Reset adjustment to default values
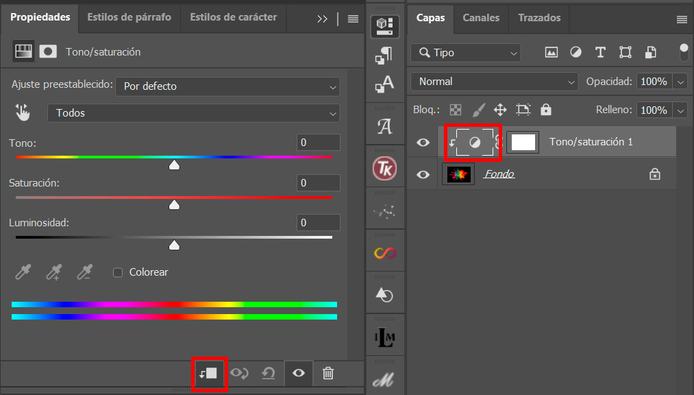Screen dimensions: 694x395 (x=269, y=373)
